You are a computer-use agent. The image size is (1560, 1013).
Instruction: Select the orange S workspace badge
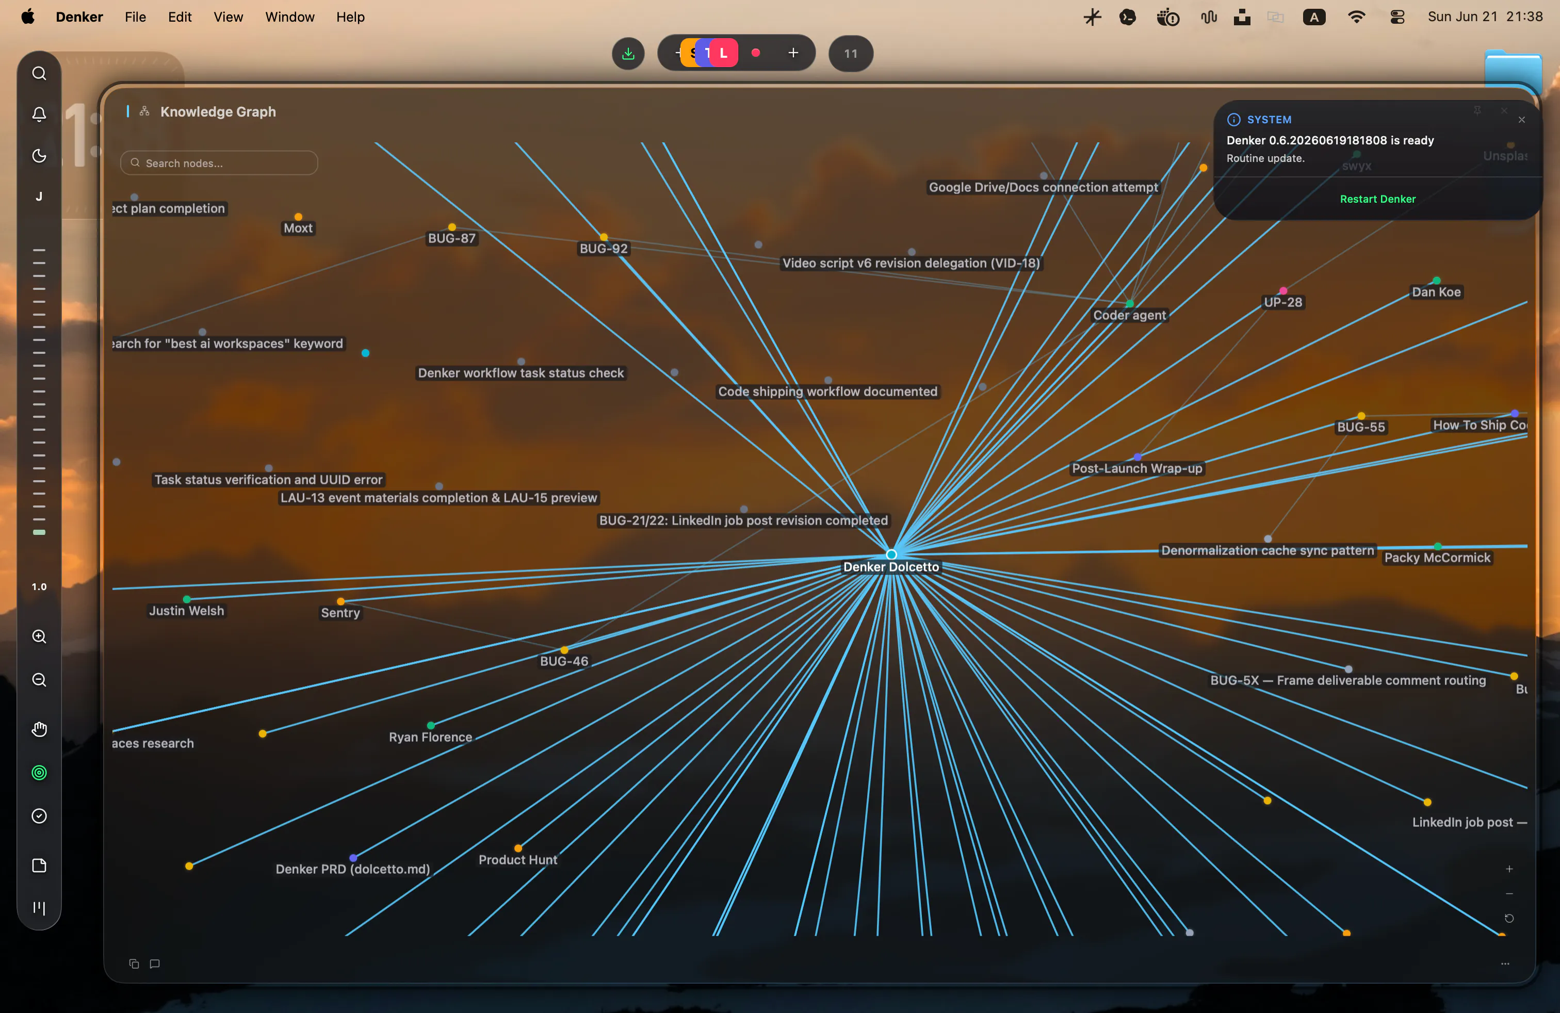(688, 53)
